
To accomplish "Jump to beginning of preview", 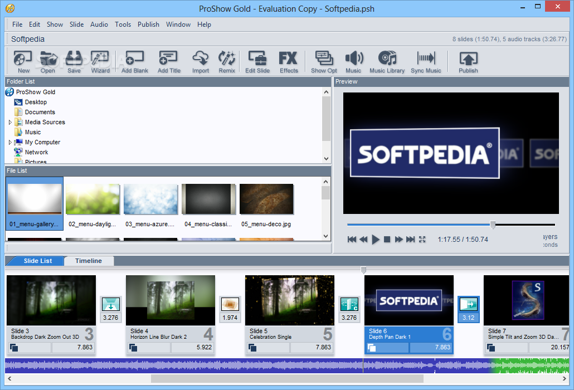I will pyautogui.click(x=352, y=239).
